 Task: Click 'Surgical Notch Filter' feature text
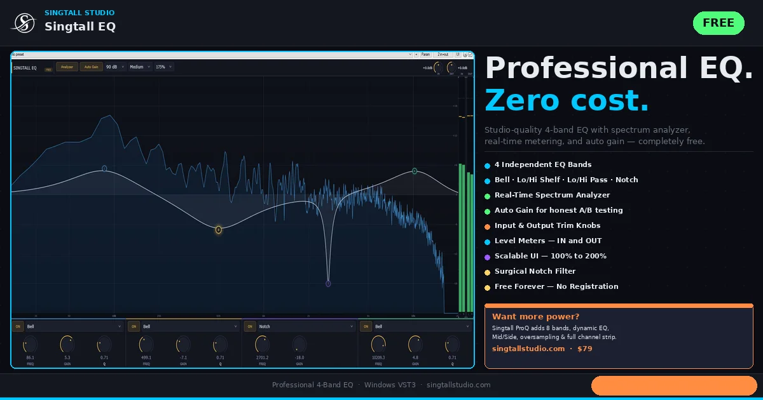(535, 271)
